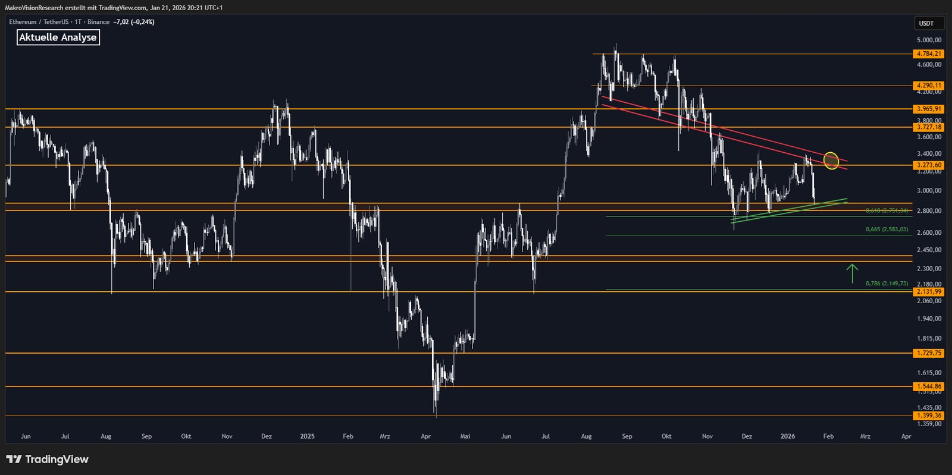Click the TradingView logo icon
The width and height of the screenshot is (952, 475).
click(x=14, y=459)
